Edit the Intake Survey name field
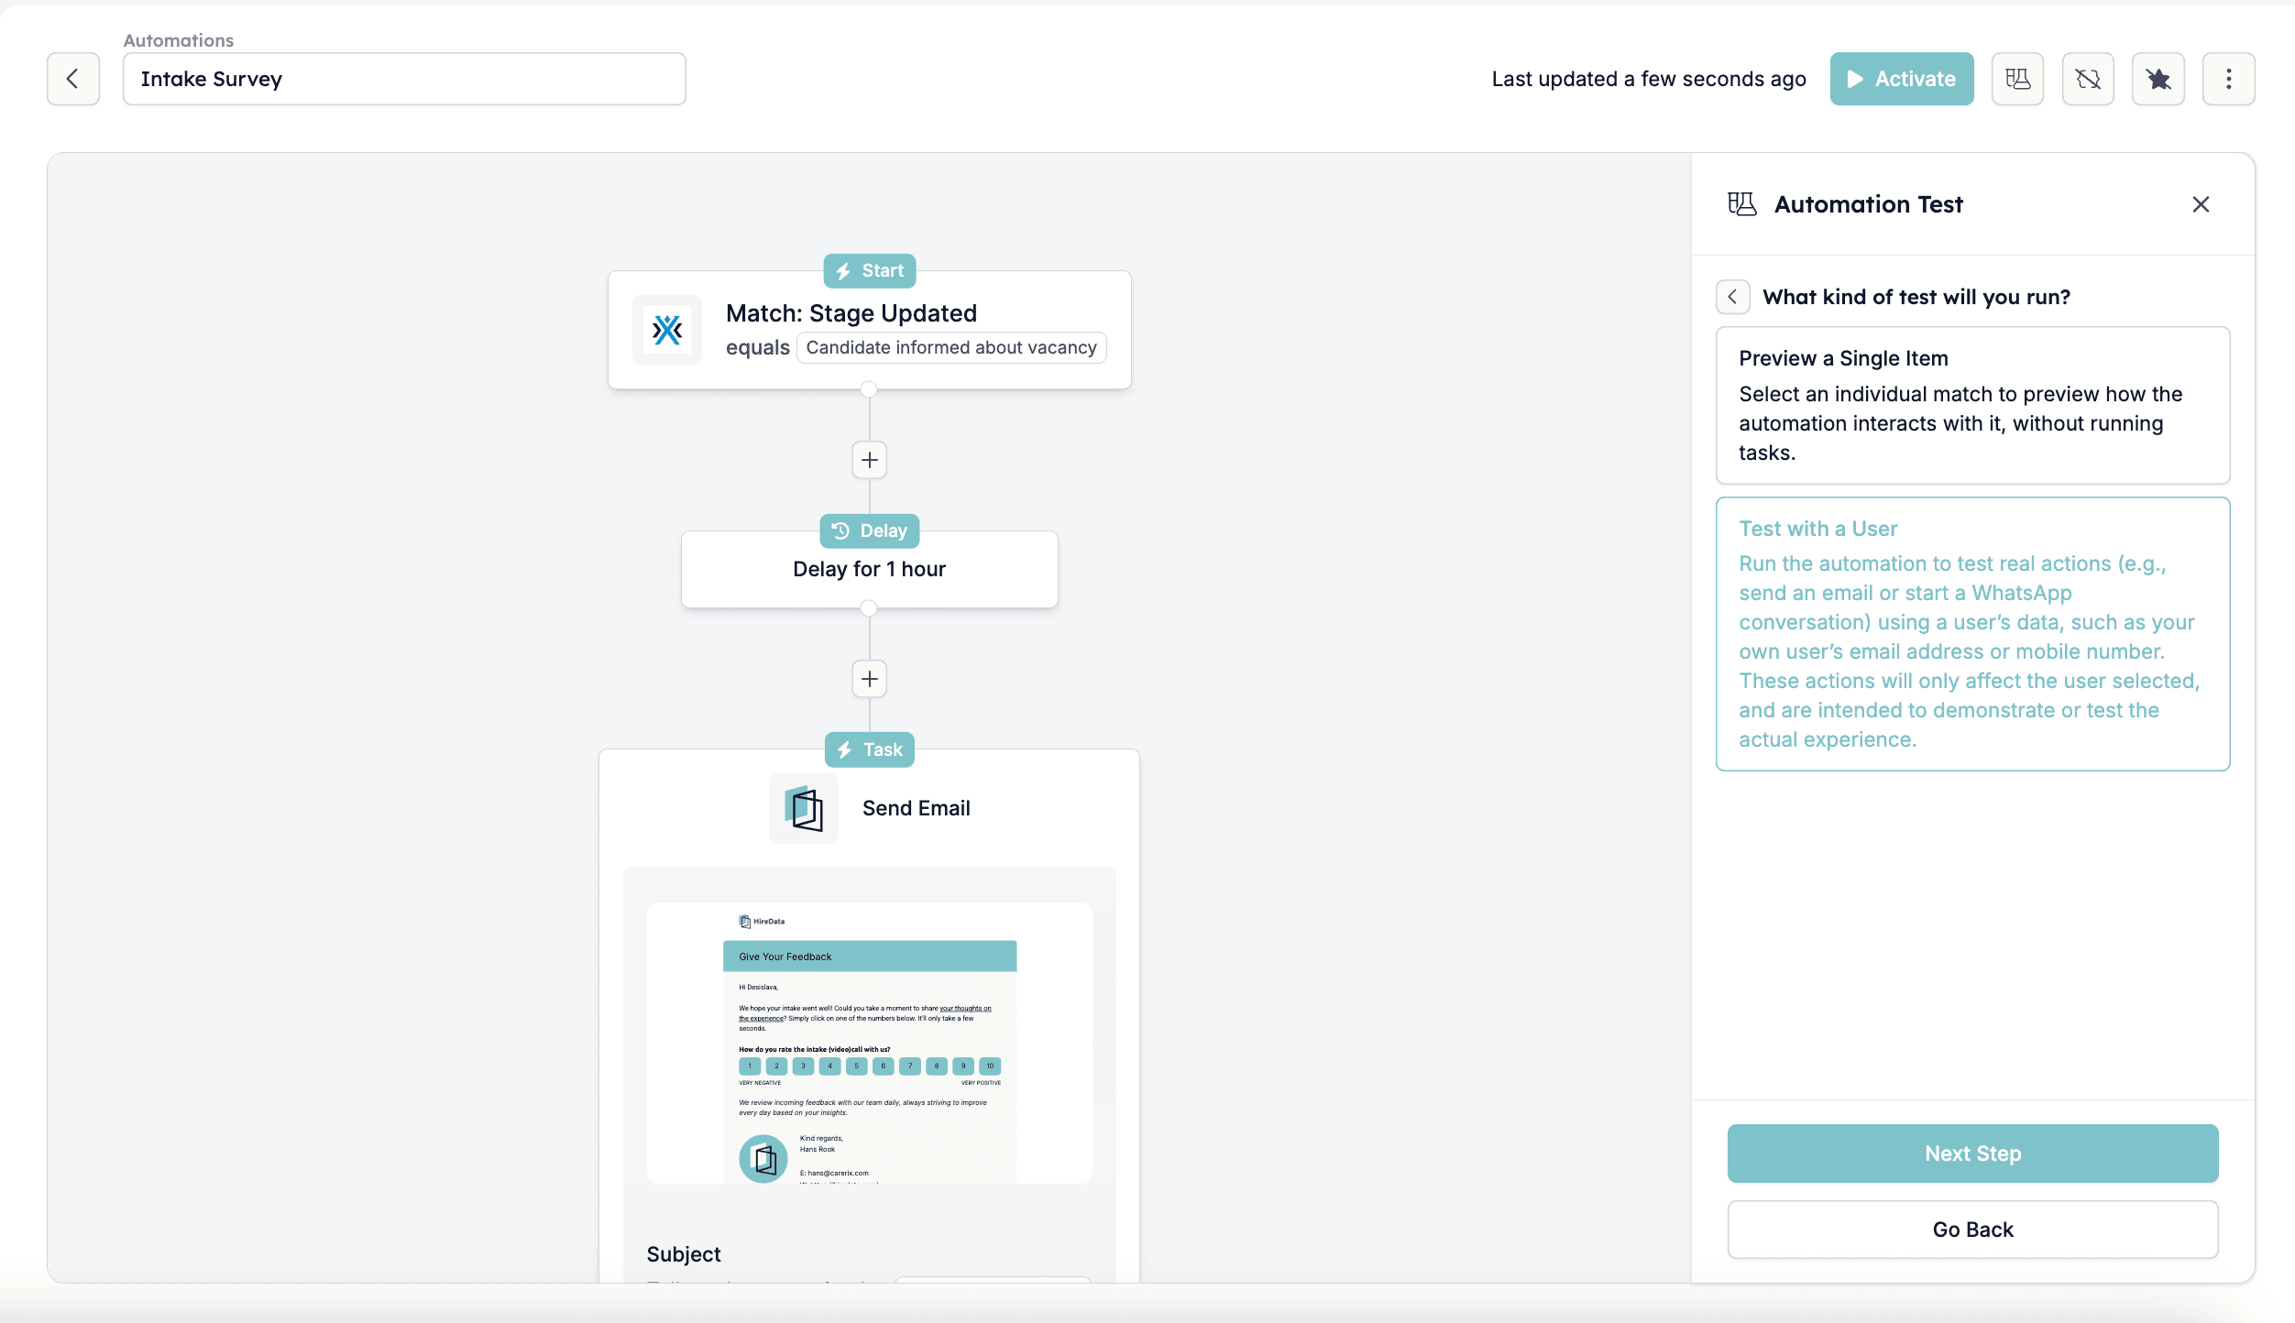 404,79
